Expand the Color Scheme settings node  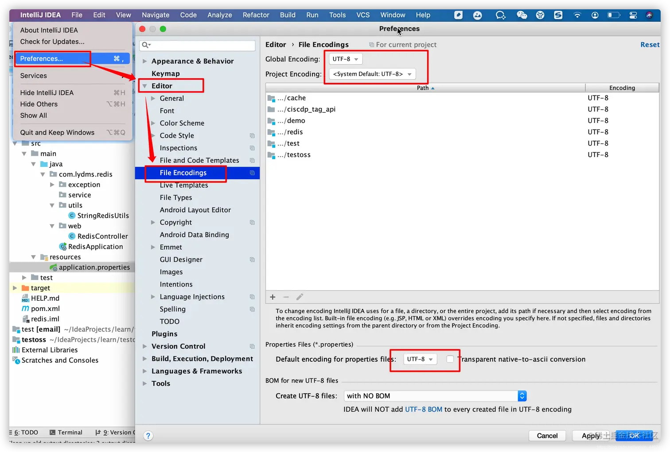tap(153, 123)
